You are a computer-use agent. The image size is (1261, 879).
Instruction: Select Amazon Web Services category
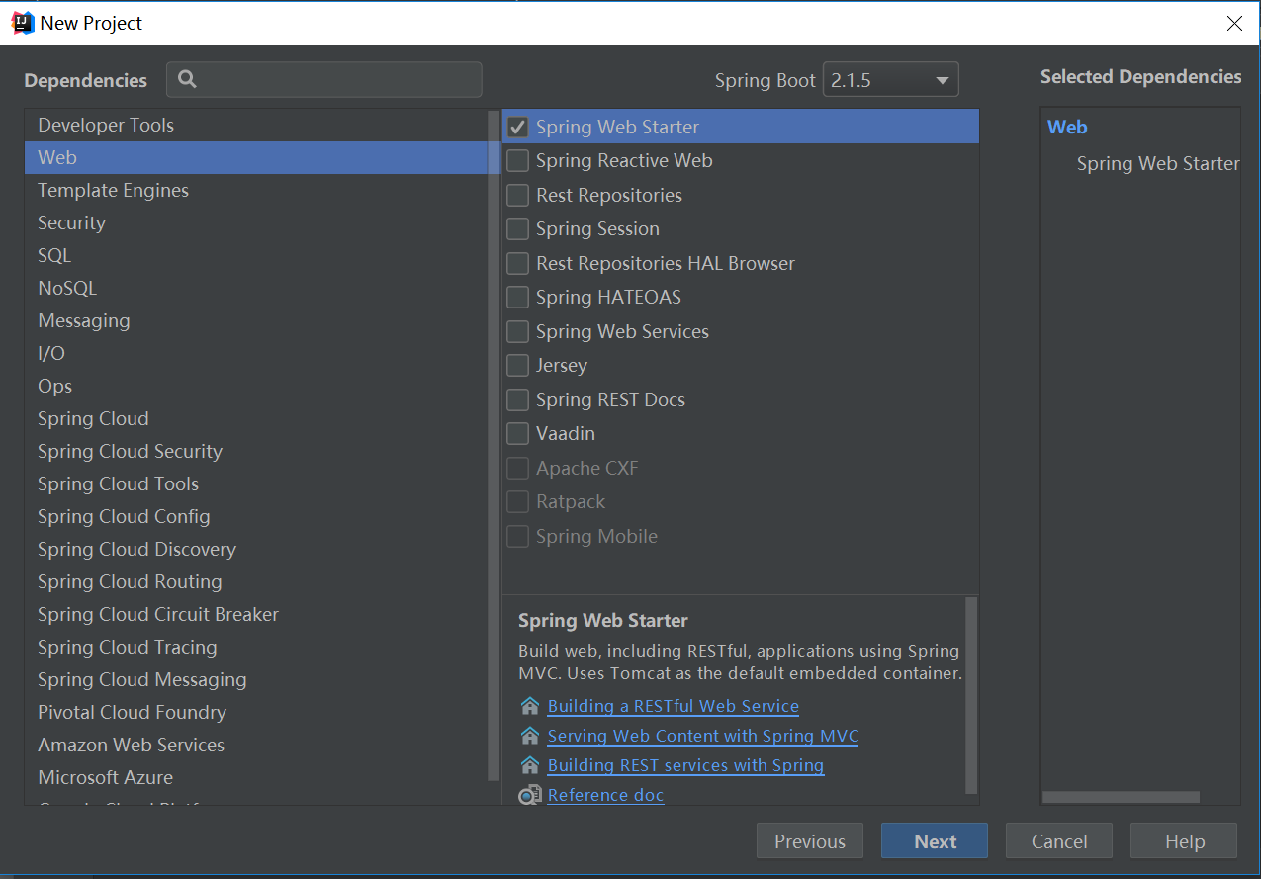257,745
